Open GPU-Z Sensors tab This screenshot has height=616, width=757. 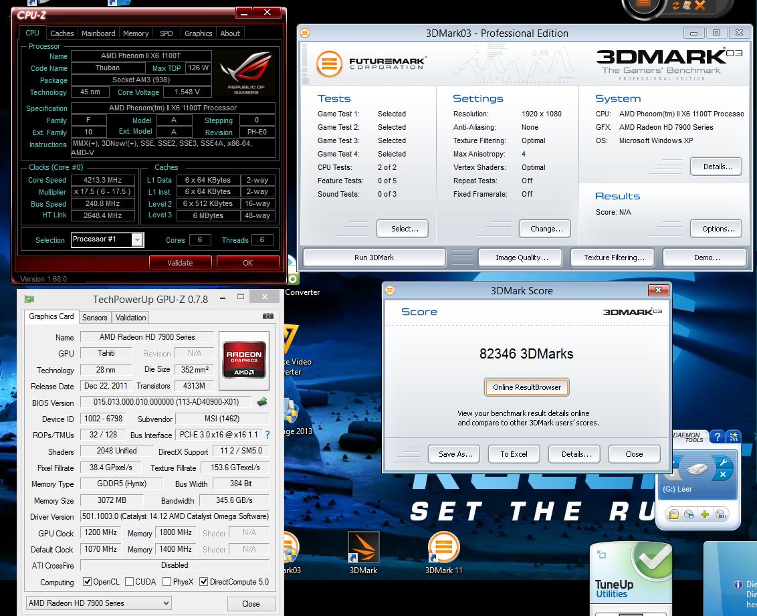pos(95,317)
